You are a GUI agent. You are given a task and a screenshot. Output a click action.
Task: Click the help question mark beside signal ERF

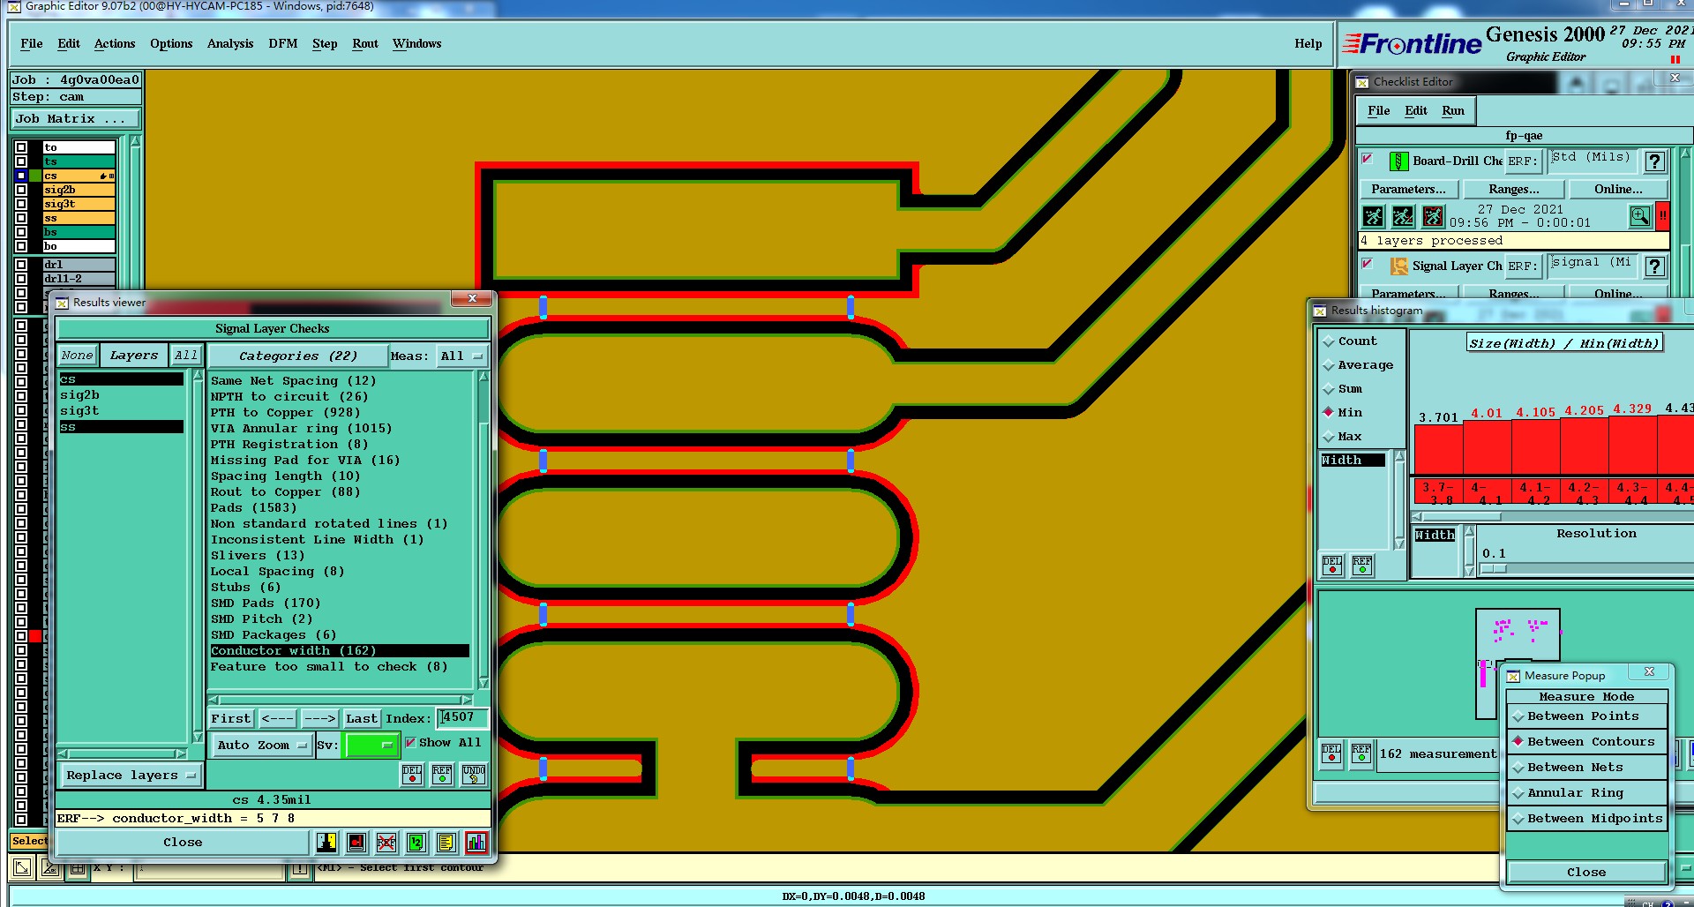[x=1655, y=266]
